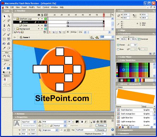Click the Insert Layer Folder icon
Image resolution: width=157 pixels, height=137 pixels.
pyautogui.click(x=22, y=32)
